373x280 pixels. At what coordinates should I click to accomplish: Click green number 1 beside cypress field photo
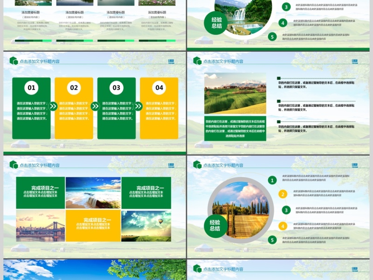pos(272,180)
